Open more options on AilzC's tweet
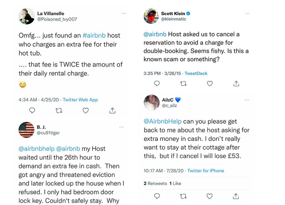The width and height of the screenshot is (285, 205). click(x=247, y=100)
